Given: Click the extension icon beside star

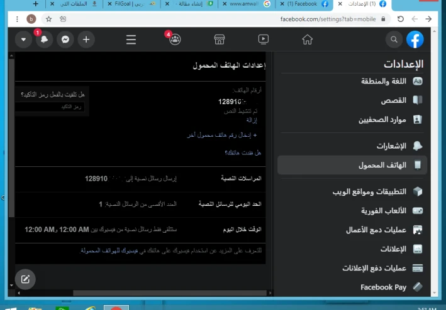Looking at the screenshot, I should (63, 19).
